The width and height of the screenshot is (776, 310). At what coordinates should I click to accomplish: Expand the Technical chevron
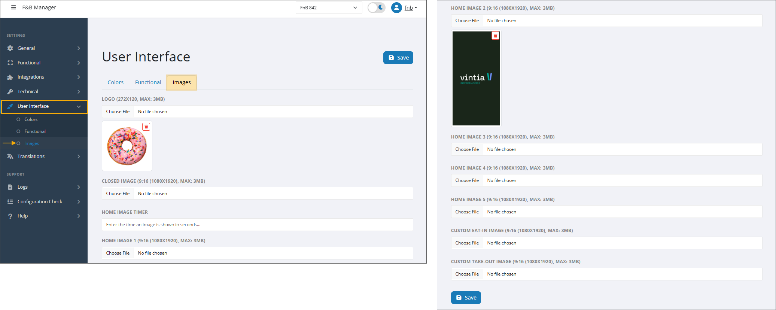(79, 92)
